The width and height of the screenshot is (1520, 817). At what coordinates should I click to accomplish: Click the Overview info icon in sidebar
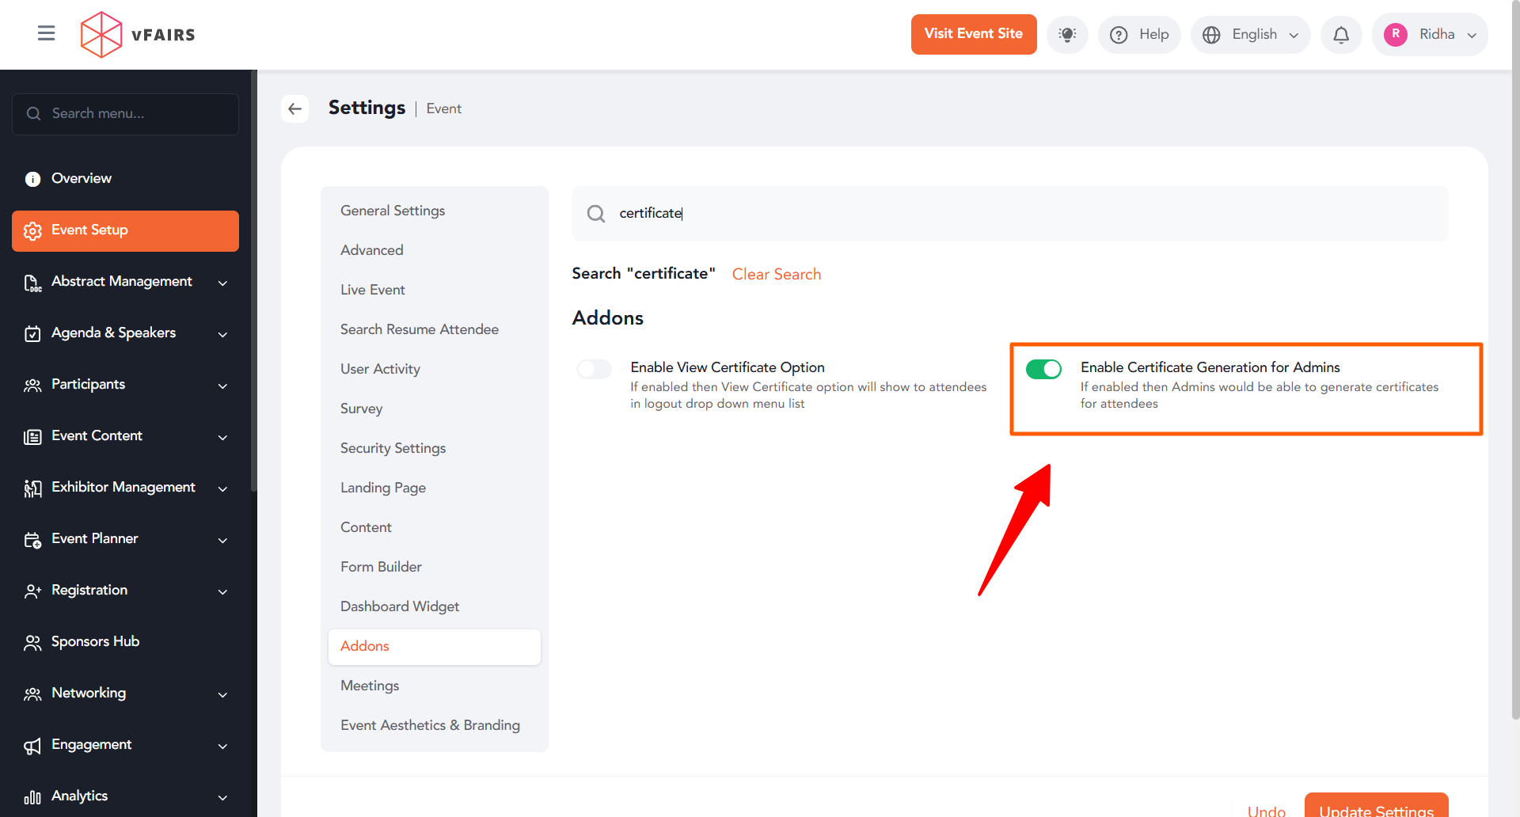point(32,179)
